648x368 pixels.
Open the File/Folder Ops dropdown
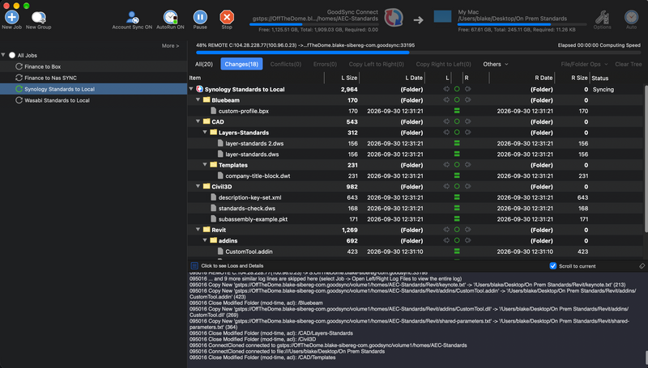(x=584, y=64)
